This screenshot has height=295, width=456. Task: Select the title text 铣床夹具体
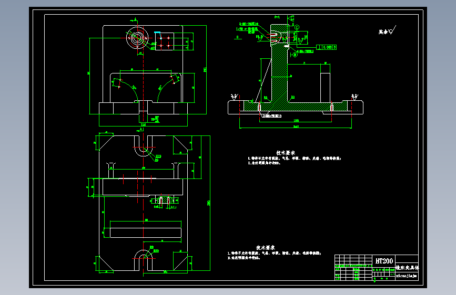coord(407,268)
